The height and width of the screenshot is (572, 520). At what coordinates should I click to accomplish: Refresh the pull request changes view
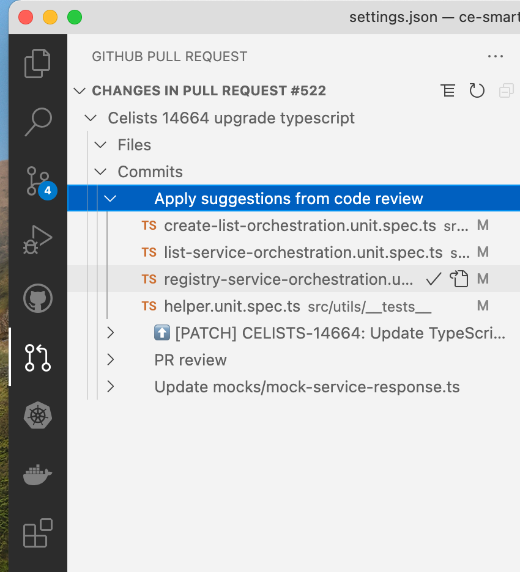tap(477, 90)
